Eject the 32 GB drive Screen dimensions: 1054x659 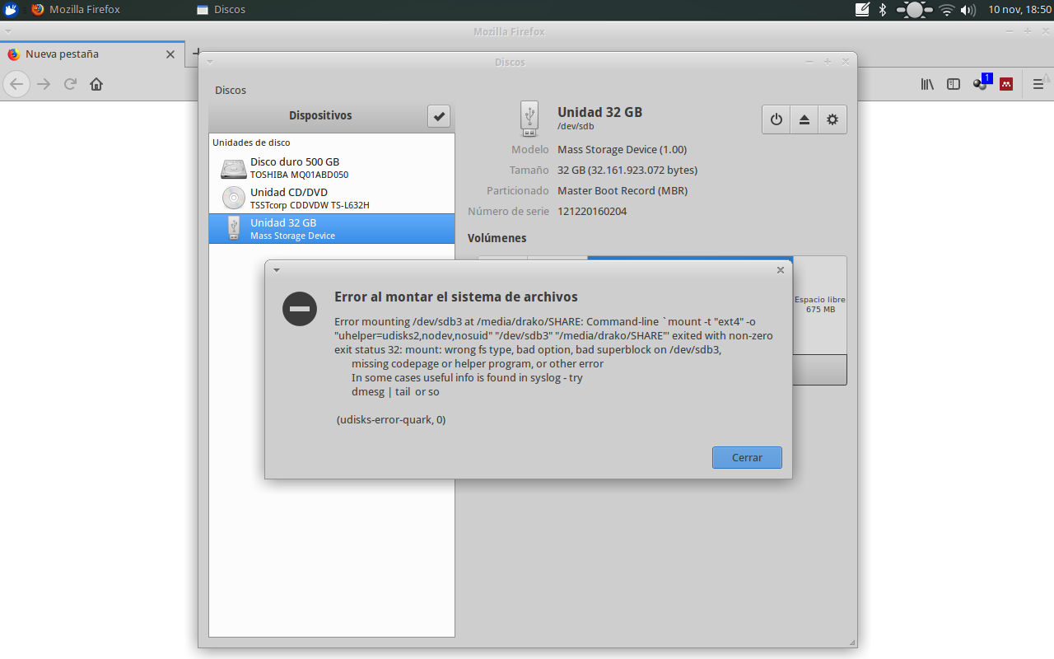804,119
